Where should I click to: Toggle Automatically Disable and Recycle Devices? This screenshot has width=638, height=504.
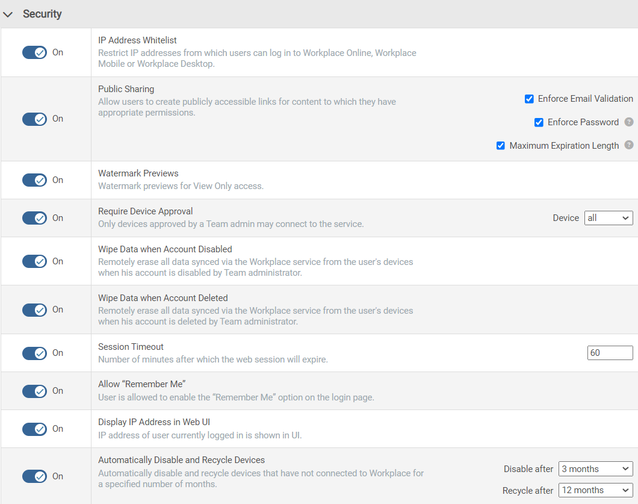pyautogui.click(x=34, y=476)
